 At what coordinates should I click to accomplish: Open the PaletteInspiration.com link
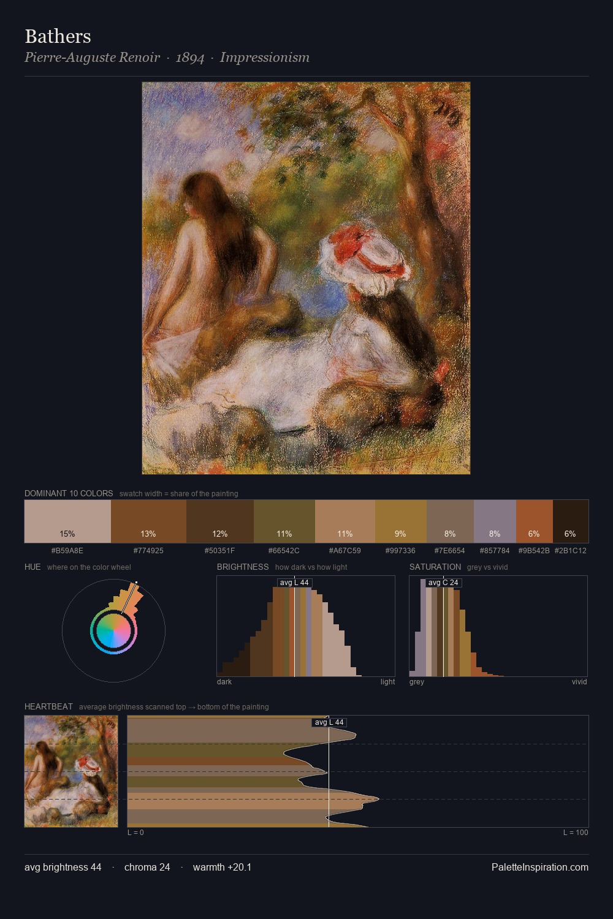(540, 867)
